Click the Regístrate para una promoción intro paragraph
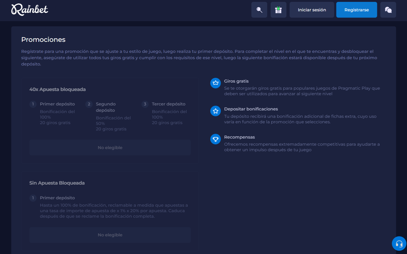The image size is (407, 254). 199,58
